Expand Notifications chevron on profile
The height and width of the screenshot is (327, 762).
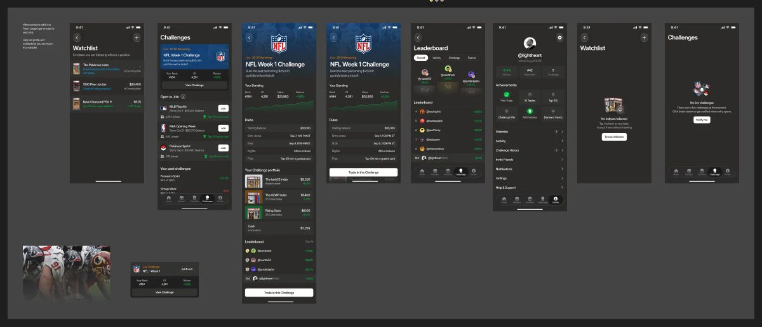(x=562, y=169)
